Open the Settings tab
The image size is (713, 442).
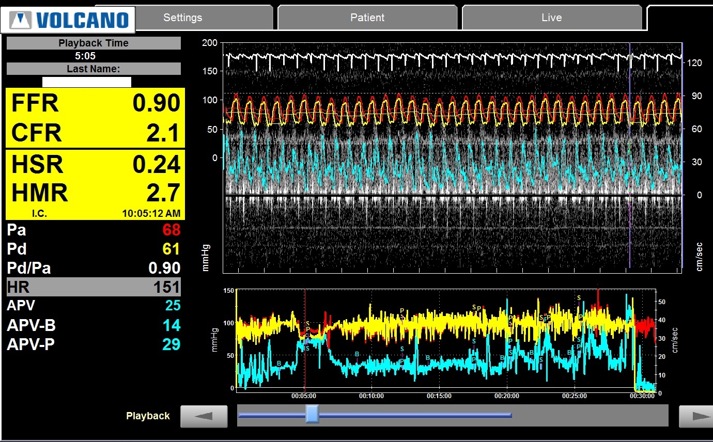[182, 18]
